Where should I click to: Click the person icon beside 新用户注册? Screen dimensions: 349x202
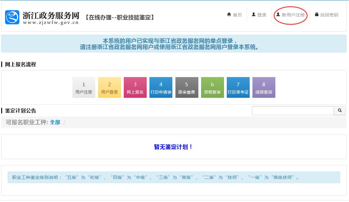(278, 15)
